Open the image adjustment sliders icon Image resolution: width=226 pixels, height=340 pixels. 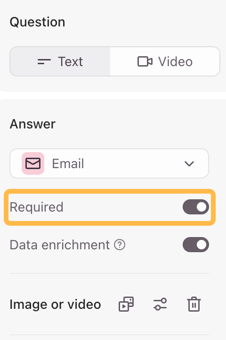pos(160,304)
